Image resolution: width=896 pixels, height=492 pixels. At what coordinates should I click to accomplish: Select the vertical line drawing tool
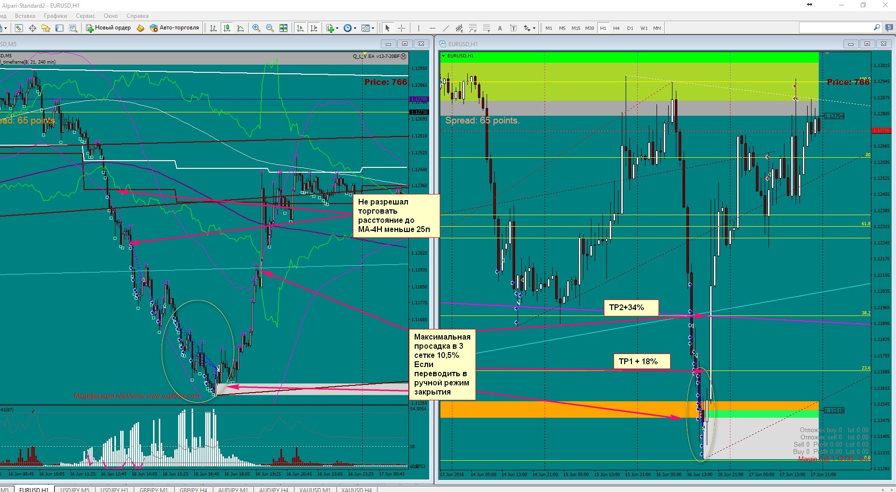click(x=419, y=28)
